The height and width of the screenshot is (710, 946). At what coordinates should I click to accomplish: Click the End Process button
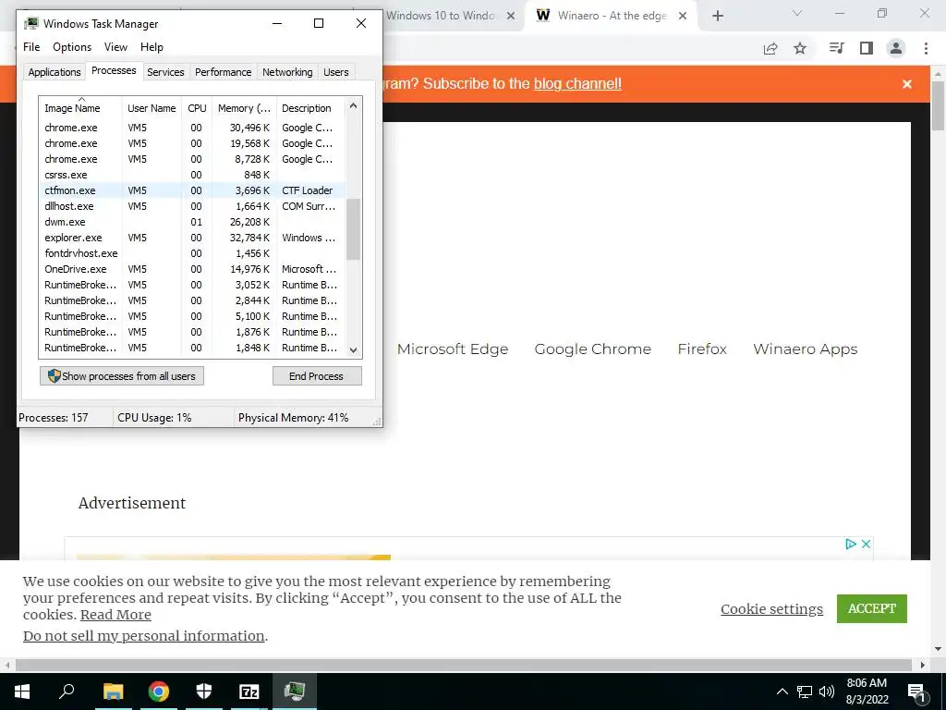point(317,376)
